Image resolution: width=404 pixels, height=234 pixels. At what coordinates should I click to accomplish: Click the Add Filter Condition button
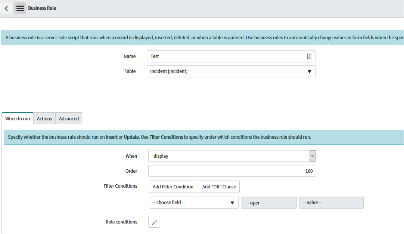pyautogui.click(x=173, y=187)
